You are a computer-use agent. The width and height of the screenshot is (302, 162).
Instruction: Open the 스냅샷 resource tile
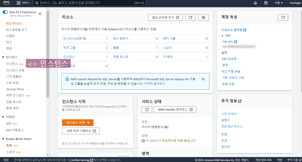[185, 48]
